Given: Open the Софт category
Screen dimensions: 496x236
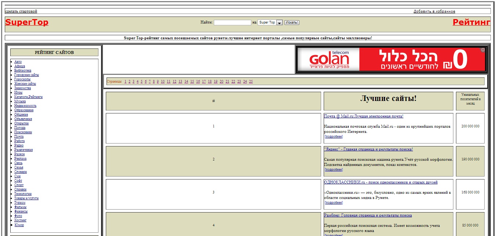Looking at the screenshot, I should click(x=18, y=181).
